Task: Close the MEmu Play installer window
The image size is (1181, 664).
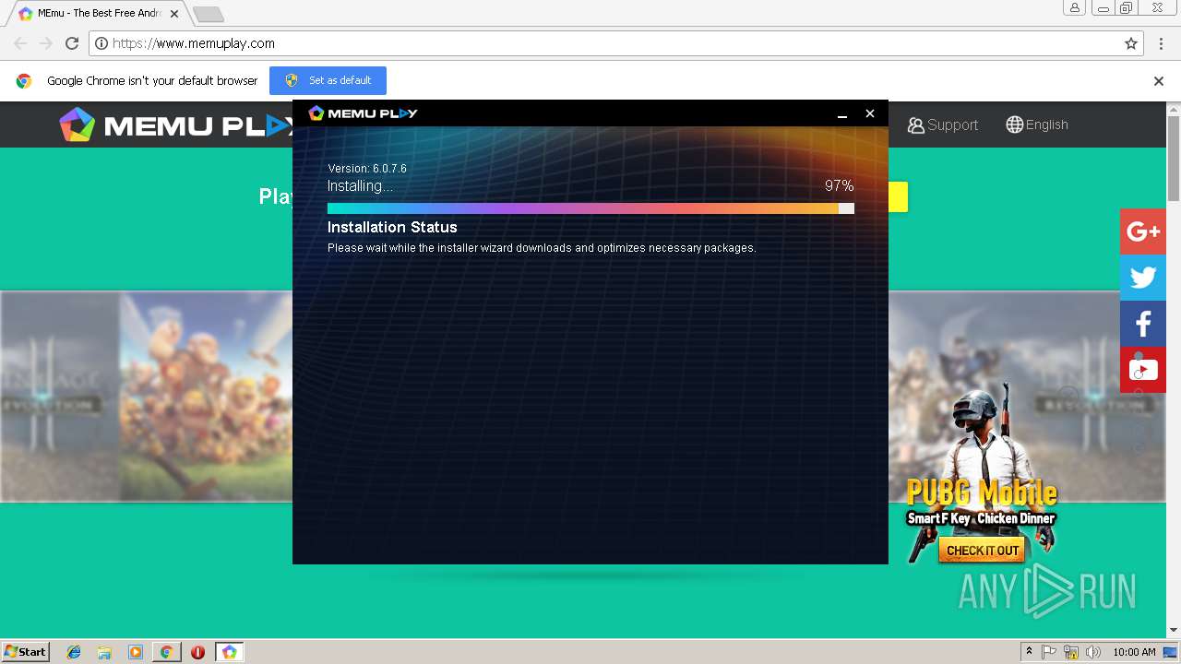Action: (869, 113)
